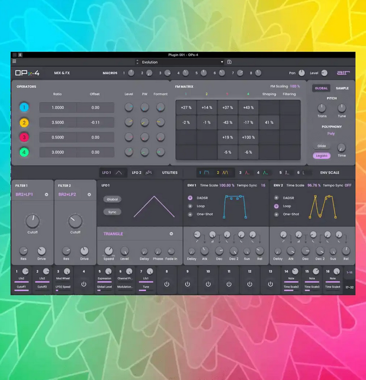
Task: Click operator 2 Ratio field 3.5000
Action: (58, 122)
